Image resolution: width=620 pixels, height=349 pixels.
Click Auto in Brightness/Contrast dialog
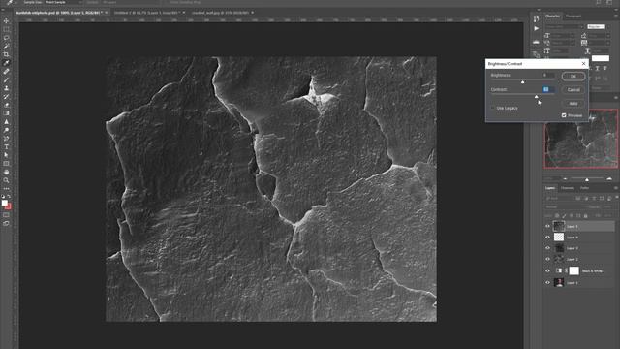click(573, 104)
